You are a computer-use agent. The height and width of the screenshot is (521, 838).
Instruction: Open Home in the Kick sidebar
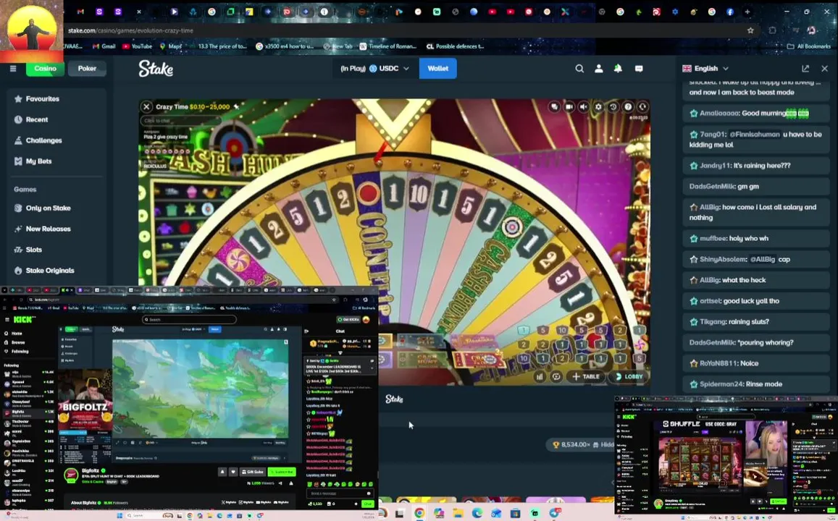click(17, 333)
